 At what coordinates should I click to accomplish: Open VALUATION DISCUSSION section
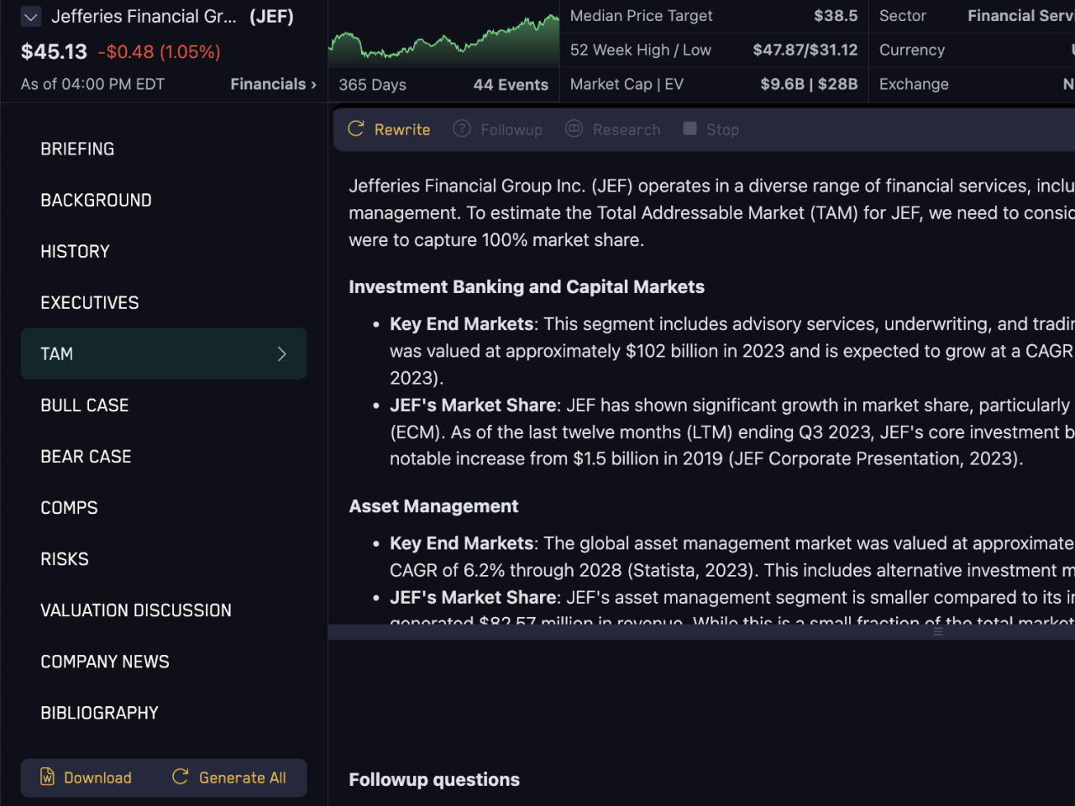tap(164, 610)
